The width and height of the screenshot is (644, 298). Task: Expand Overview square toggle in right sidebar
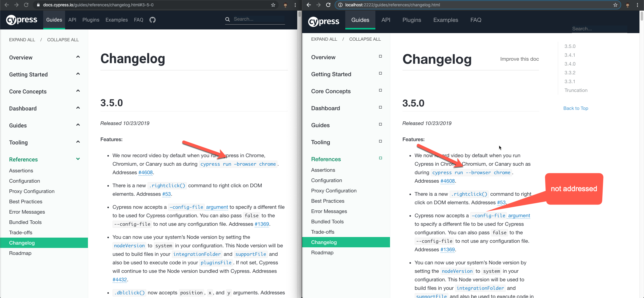(380, 56)
